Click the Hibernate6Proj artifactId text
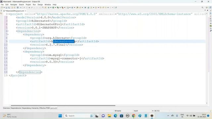The image size is (212, 119). pyautogui.click(x=49, y=24)
